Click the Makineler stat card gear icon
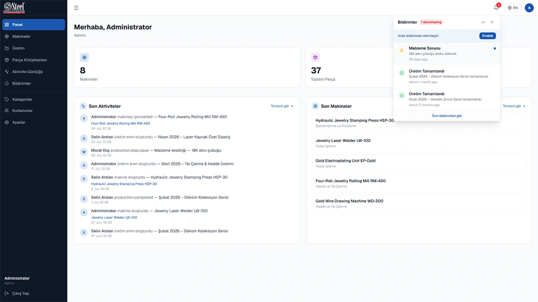Viewport: 538px width, 302px height. coord(84,57)
